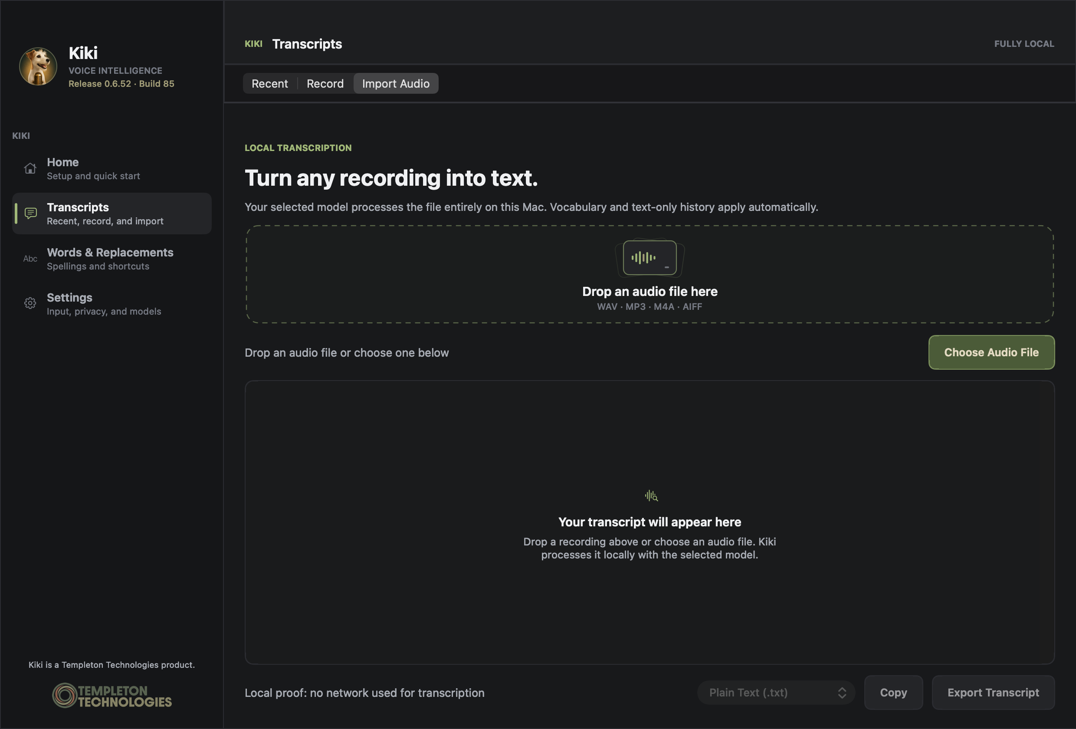The image size is (1076, 729).
Task: Select the Import Audio tab
Action: 396,83
